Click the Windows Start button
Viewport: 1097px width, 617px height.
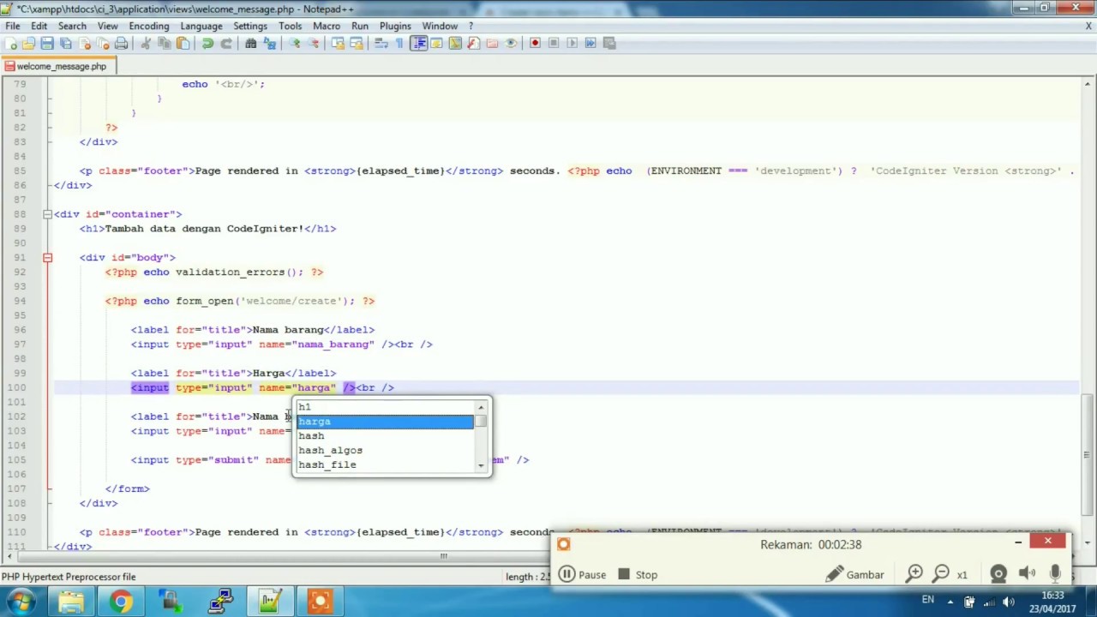(x=21, y=602)
